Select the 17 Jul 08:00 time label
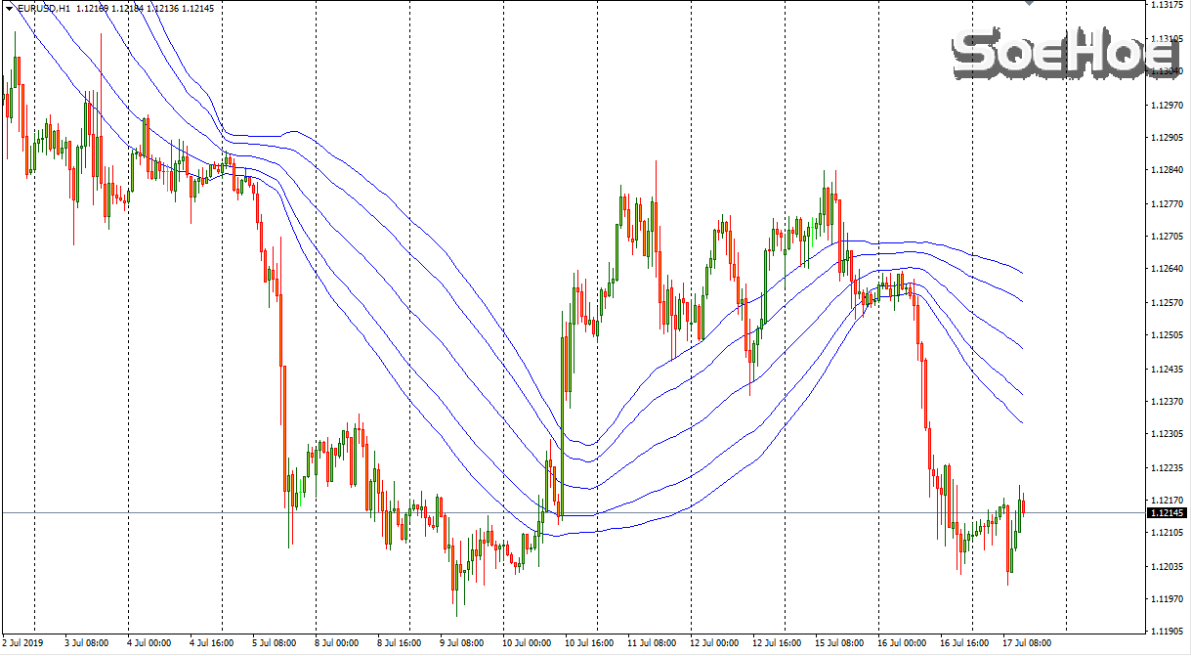This screenshot has width=1191, height=656. pyautogui.click(x=1026, y=643)
